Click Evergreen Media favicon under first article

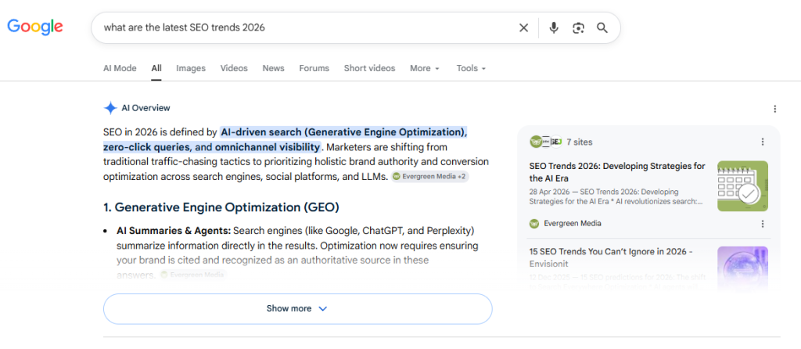pyautogui.click(x=534, y=223)
